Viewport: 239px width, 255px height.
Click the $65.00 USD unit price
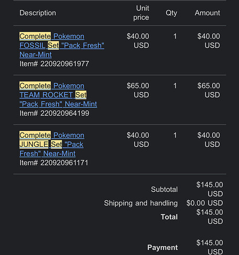coord(138,90)
